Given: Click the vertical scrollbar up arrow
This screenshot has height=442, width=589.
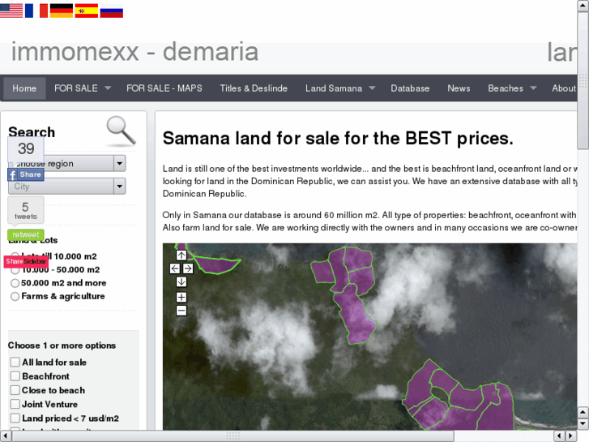Looking at the screenshot, I should point(583,6).
